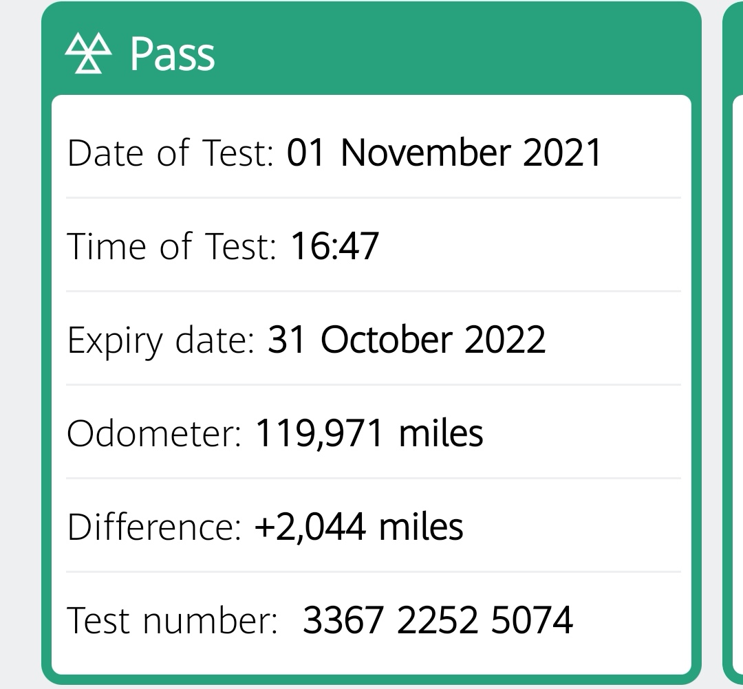Click the Difference label
This screenshot has height=689, width=743.
(x=154, y=527)
